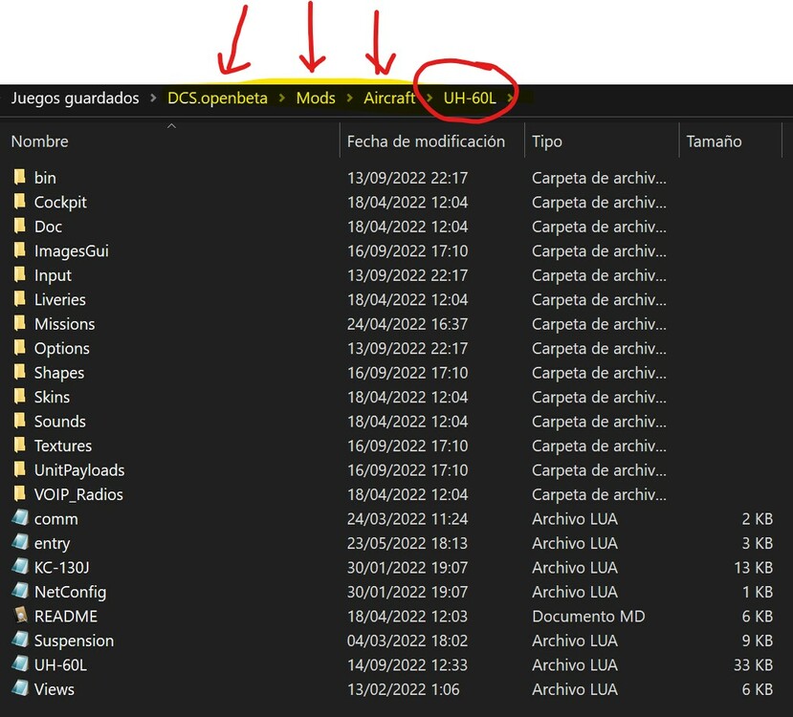Click '13 KB' size of KC-130J
Screen dimensions: 793x717
tap(753, 568)
